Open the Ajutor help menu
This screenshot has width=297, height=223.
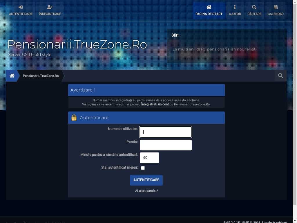235,10
